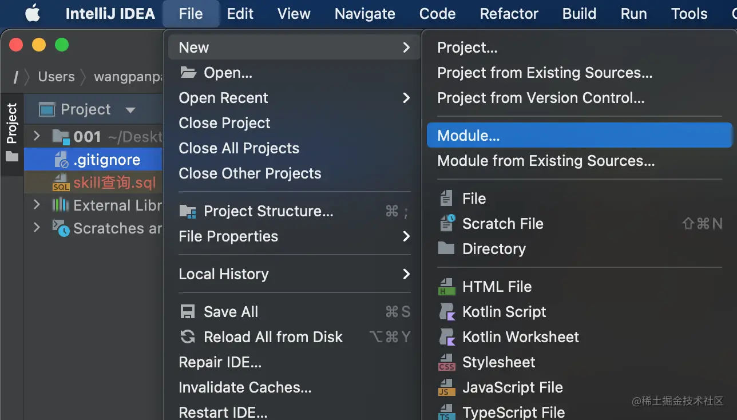Click the Stylesheet CSS icon
Image resolution: width=737 pixels, height=420 pixels.
coord(446,362)
